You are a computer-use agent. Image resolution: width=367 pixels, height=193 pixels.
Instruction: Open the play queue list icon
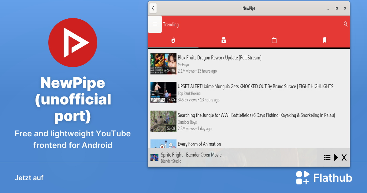[x=327, y=157]
